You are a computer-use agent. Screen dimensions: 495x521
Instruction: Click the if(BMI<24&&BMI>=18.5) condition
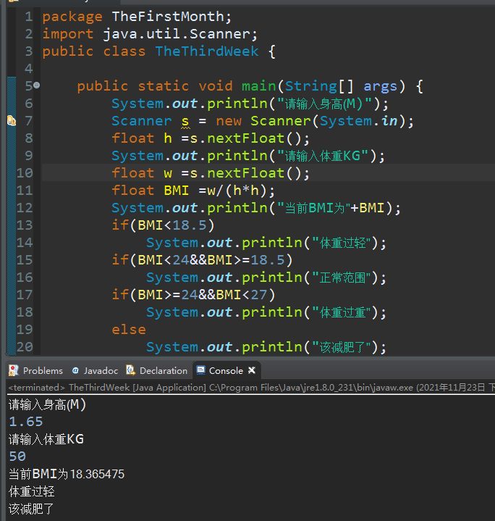[x=202, y=260]
